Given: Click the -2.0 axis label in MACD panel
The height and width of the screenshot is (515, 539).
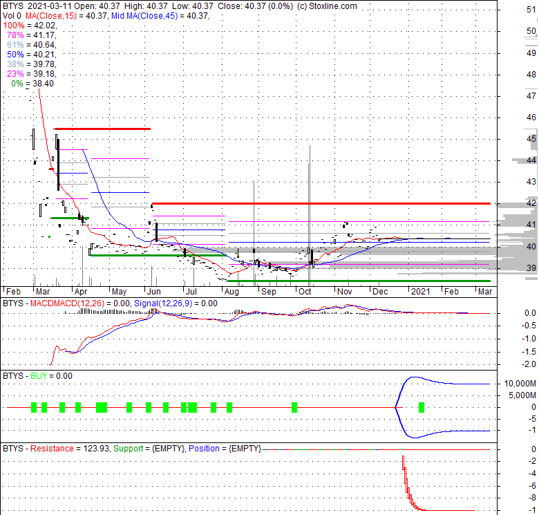Looking at the screenshot, I should click(529, 364).
